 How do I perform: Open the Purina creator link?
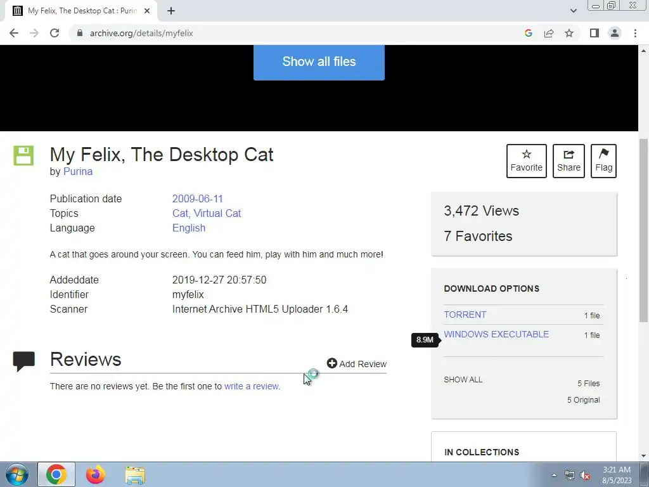pyautogui.click(x=78, y=171)
